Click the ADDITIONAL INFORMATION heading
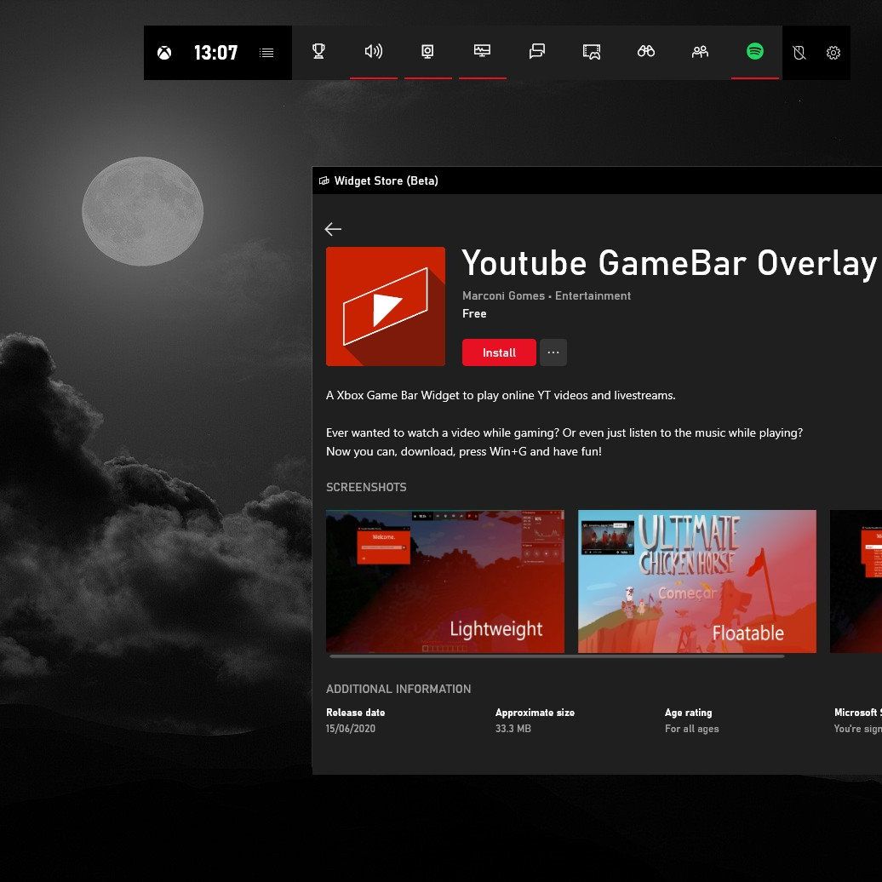Screen dimensions: 882x882 click(x=398, y=689)
